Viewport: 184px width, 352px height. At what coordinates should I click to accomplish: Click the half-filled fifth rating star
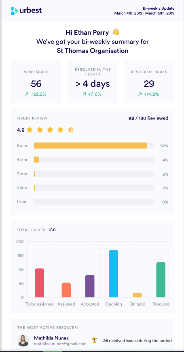tap(71, 130)
